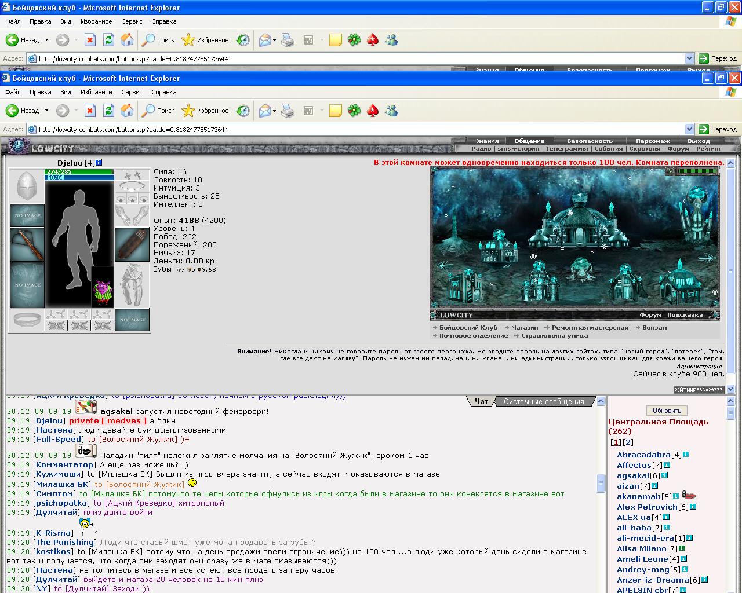Image resolution: width=742 pixels, height=593 pixels.
Task: Click address field in front window
Action: tap(360, 129)
